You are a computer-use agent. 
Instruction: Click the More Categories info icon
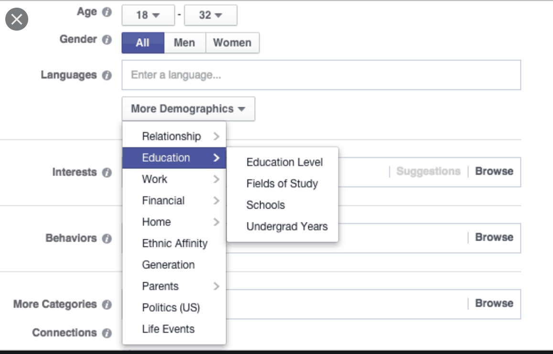click(x=107, y=305)
